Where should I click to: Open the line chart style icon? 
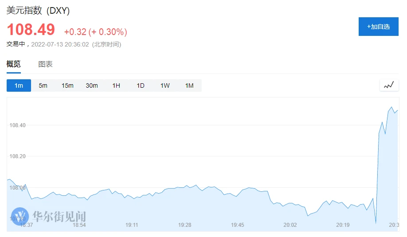point(389,85)
